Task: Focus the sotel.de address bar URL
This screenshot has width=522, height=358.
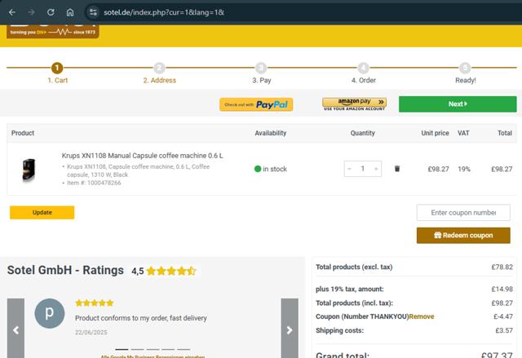Action: pos(164,12)
